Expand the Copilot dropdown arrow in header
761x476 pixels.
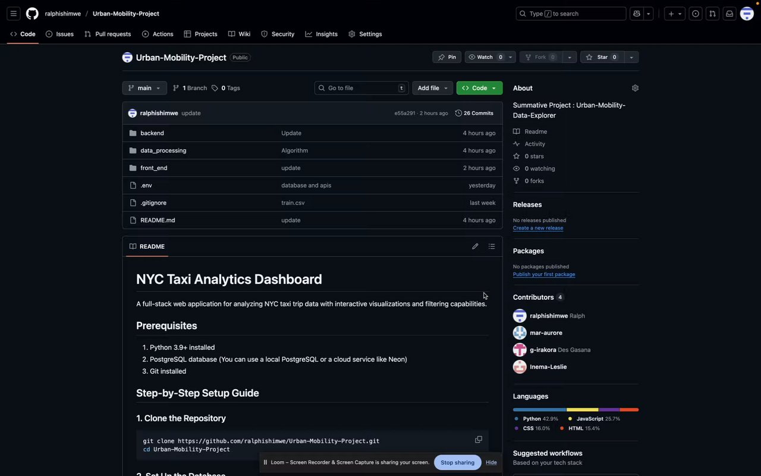pyautogui.click(x=649, y=14)
